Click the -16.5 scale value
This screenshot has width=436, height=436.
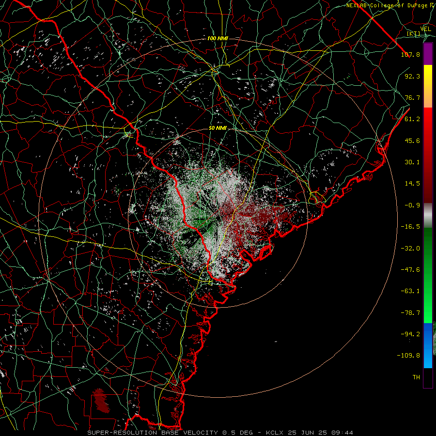point(410,227)
